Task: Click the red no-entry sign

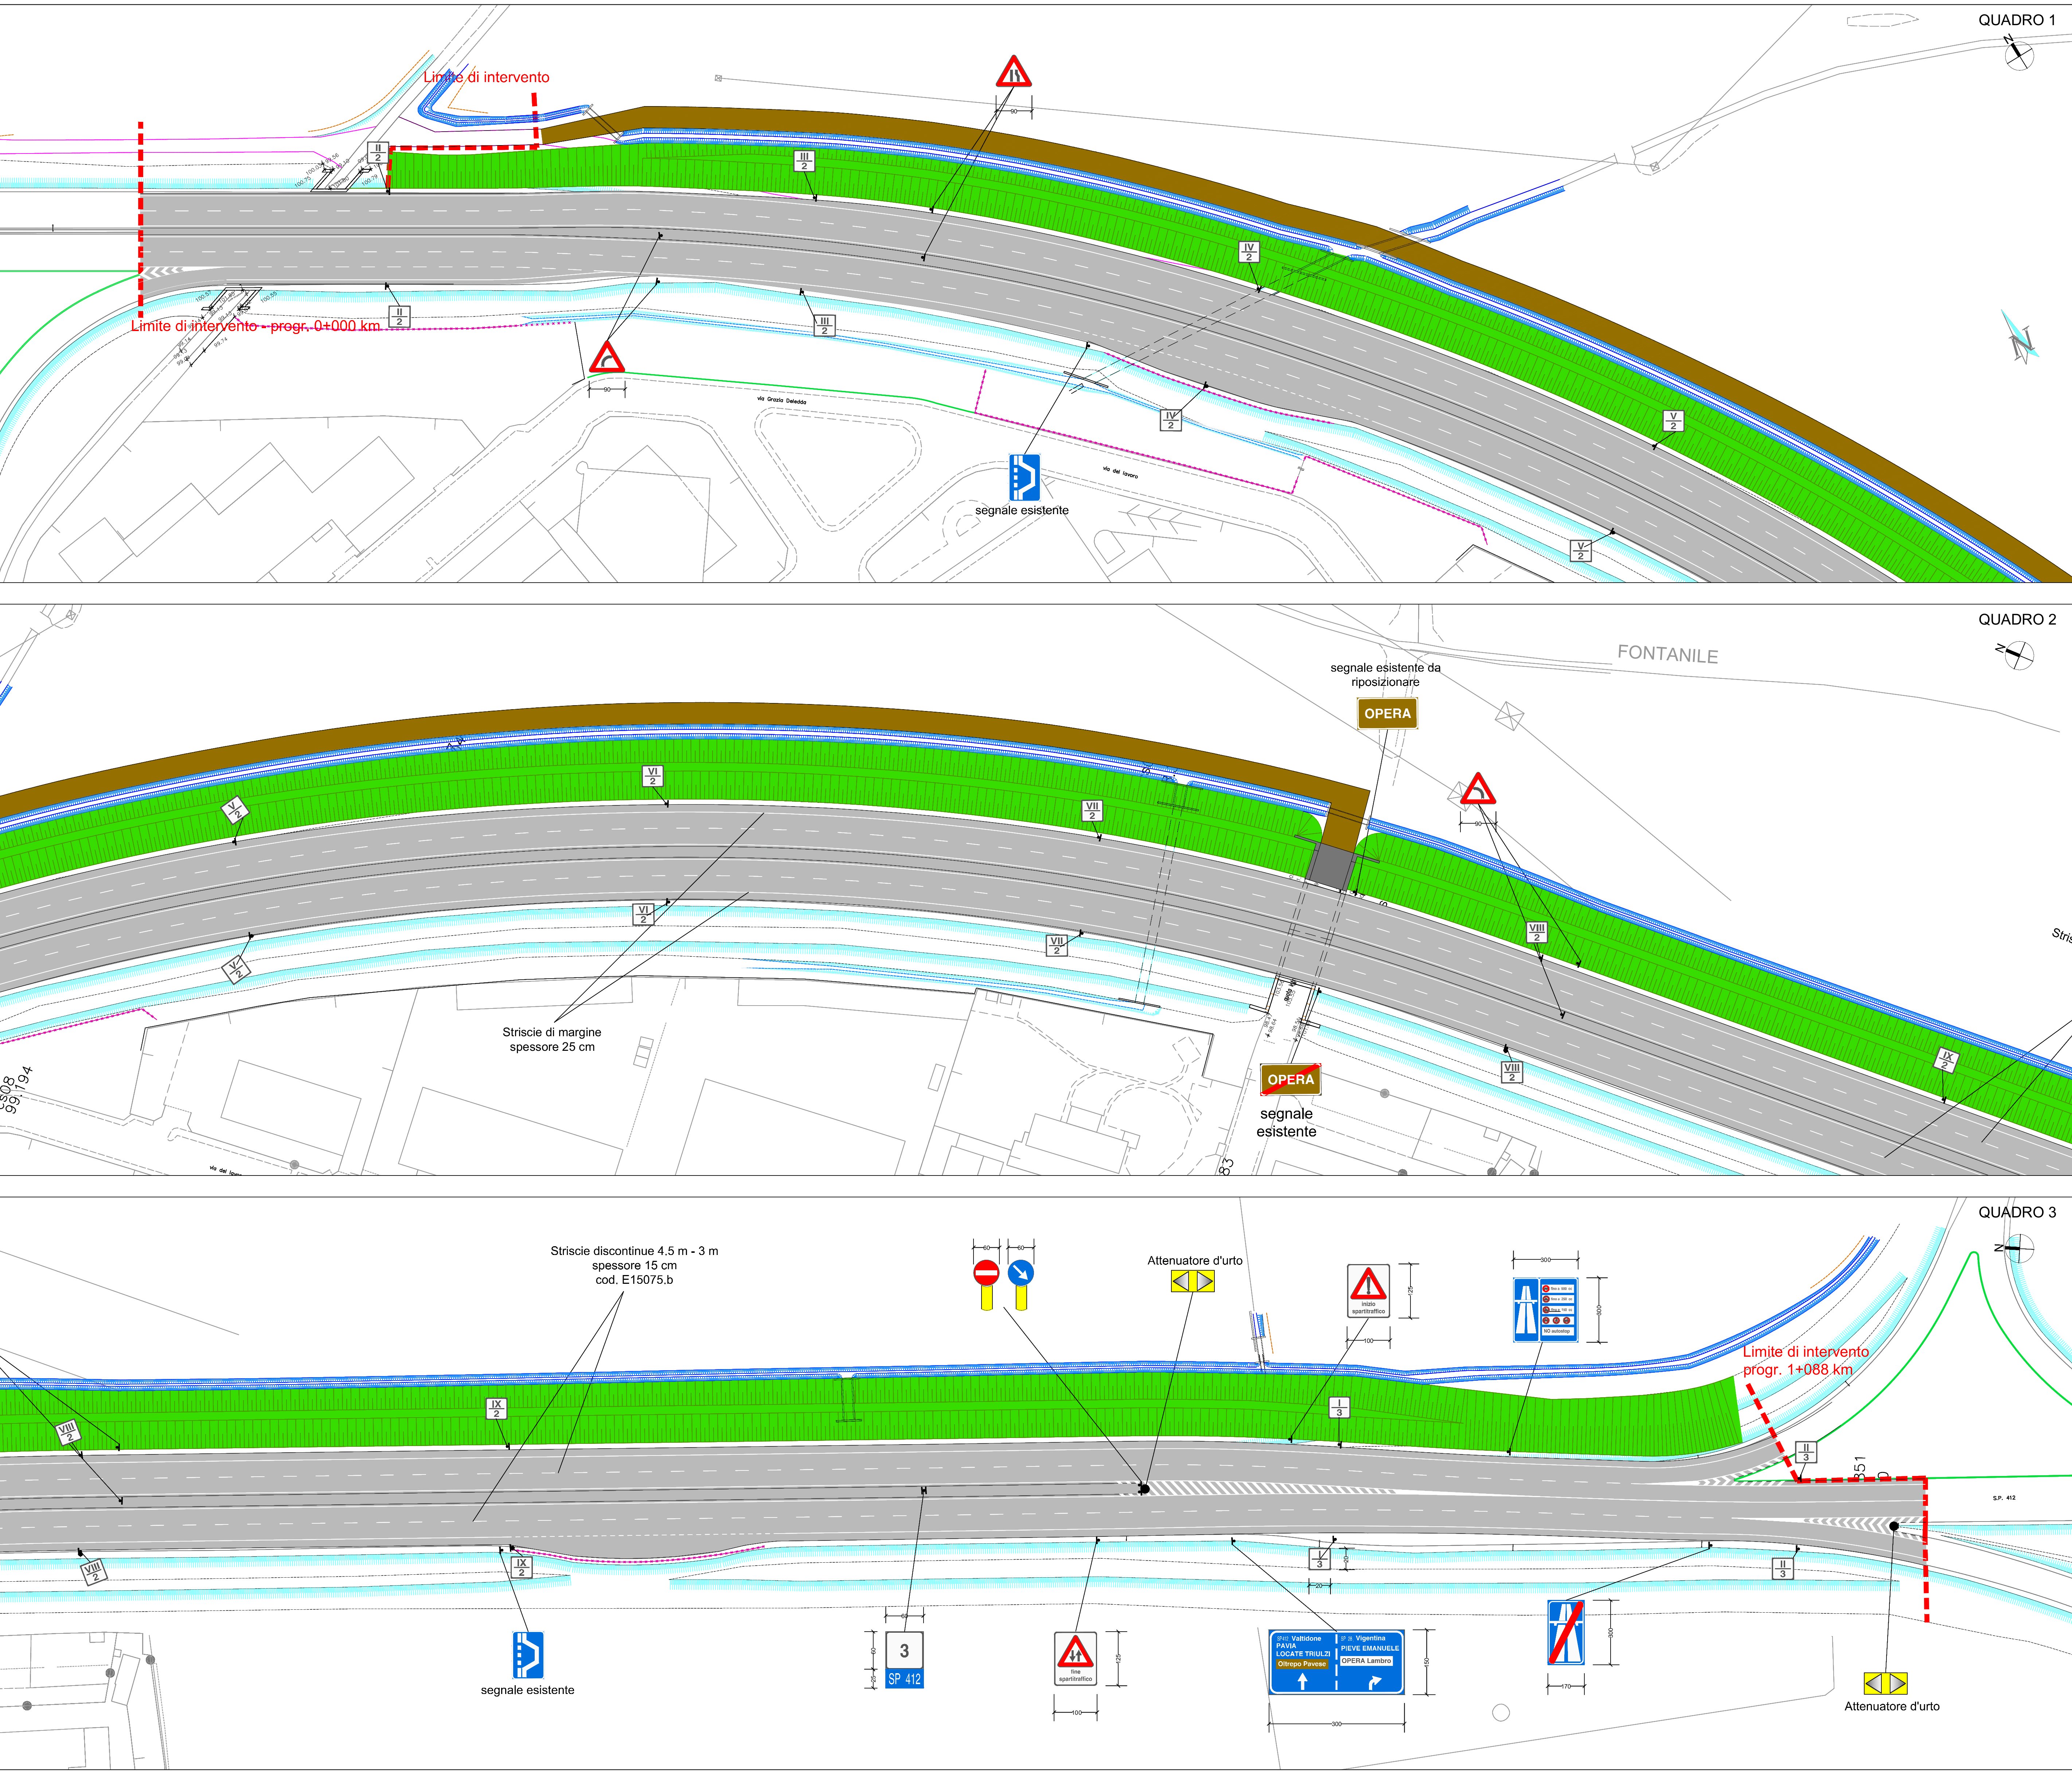Action: coord(986,1273)
